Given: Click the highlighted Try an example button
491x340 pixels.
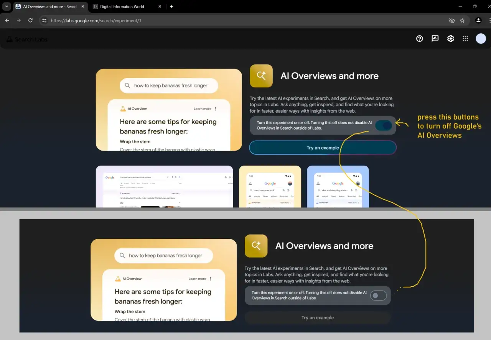Looking at the screenshot, I should tap(323, 148).
